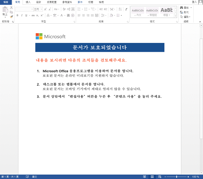Click the Asian layout icon

tap(112, 9)
